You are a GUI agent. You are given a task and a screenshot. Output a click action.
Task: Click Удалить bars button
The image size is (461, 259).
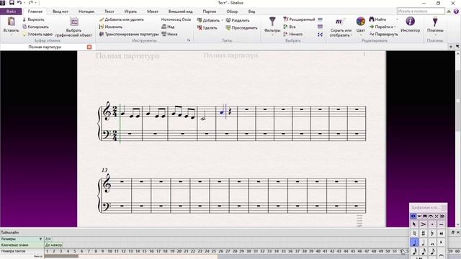pyautogui.click(x=207, y=28)
